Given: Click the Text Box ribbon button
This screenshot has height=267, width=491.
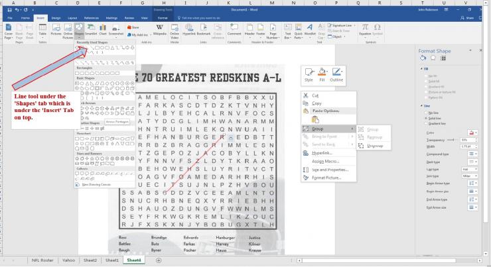Looking at the screenshot, I should [287, 31].
